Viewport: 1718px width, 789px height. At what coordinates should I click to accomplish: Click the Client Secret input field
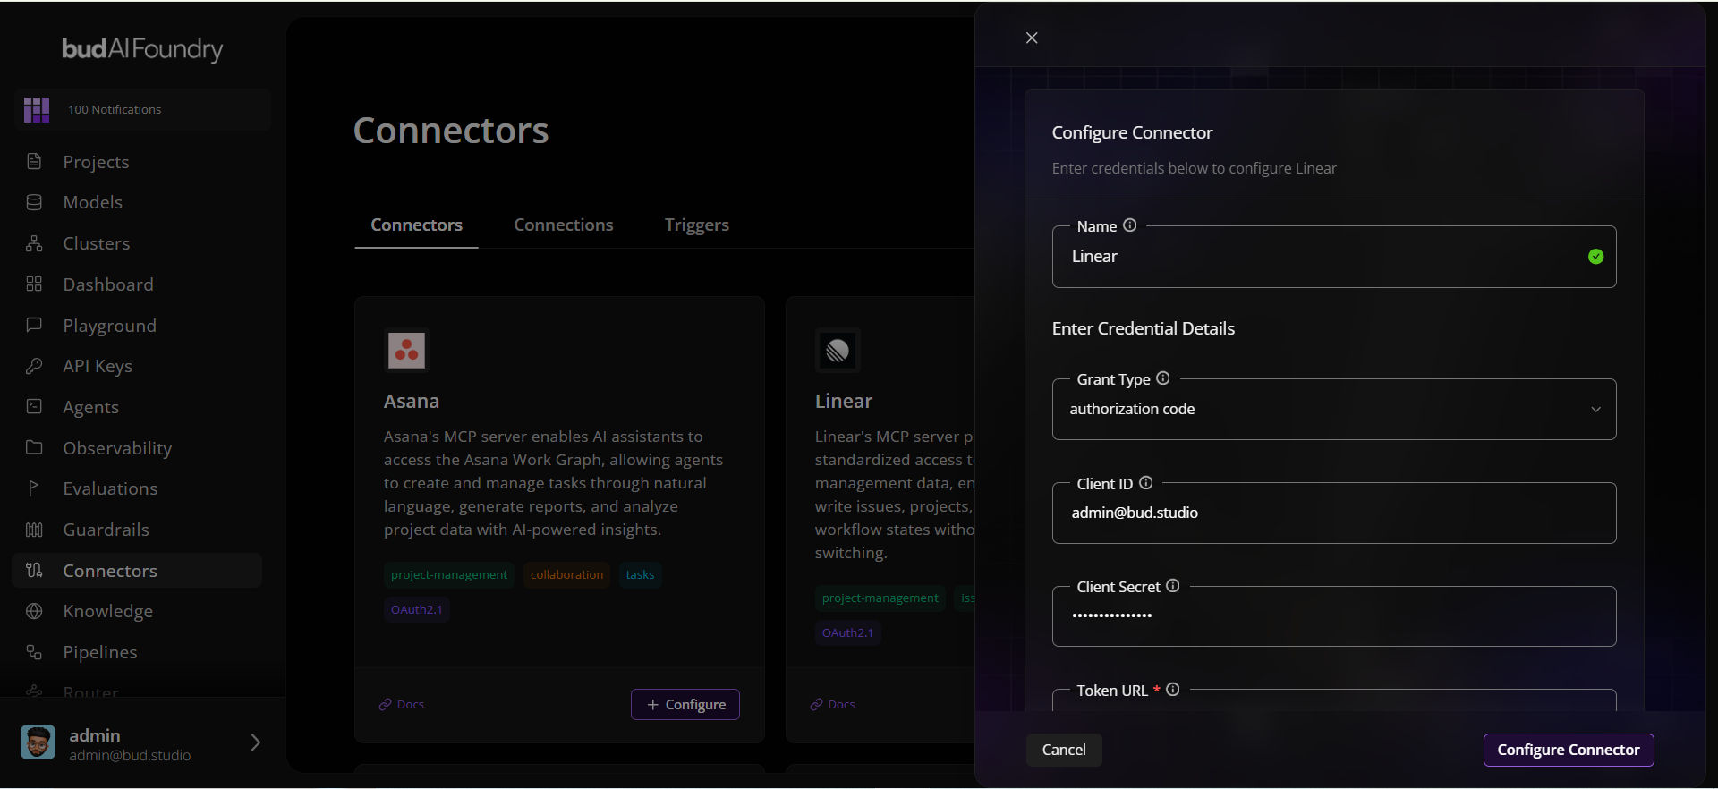1334,616
